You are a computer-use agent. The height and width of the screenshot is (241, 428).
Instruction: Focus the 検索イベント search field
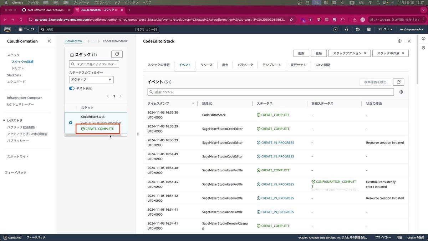pyautogui.click(x=271, y=92)
